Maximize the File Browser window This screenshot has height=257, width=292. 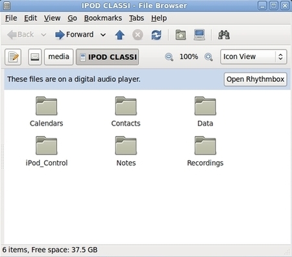coord(274,6)
